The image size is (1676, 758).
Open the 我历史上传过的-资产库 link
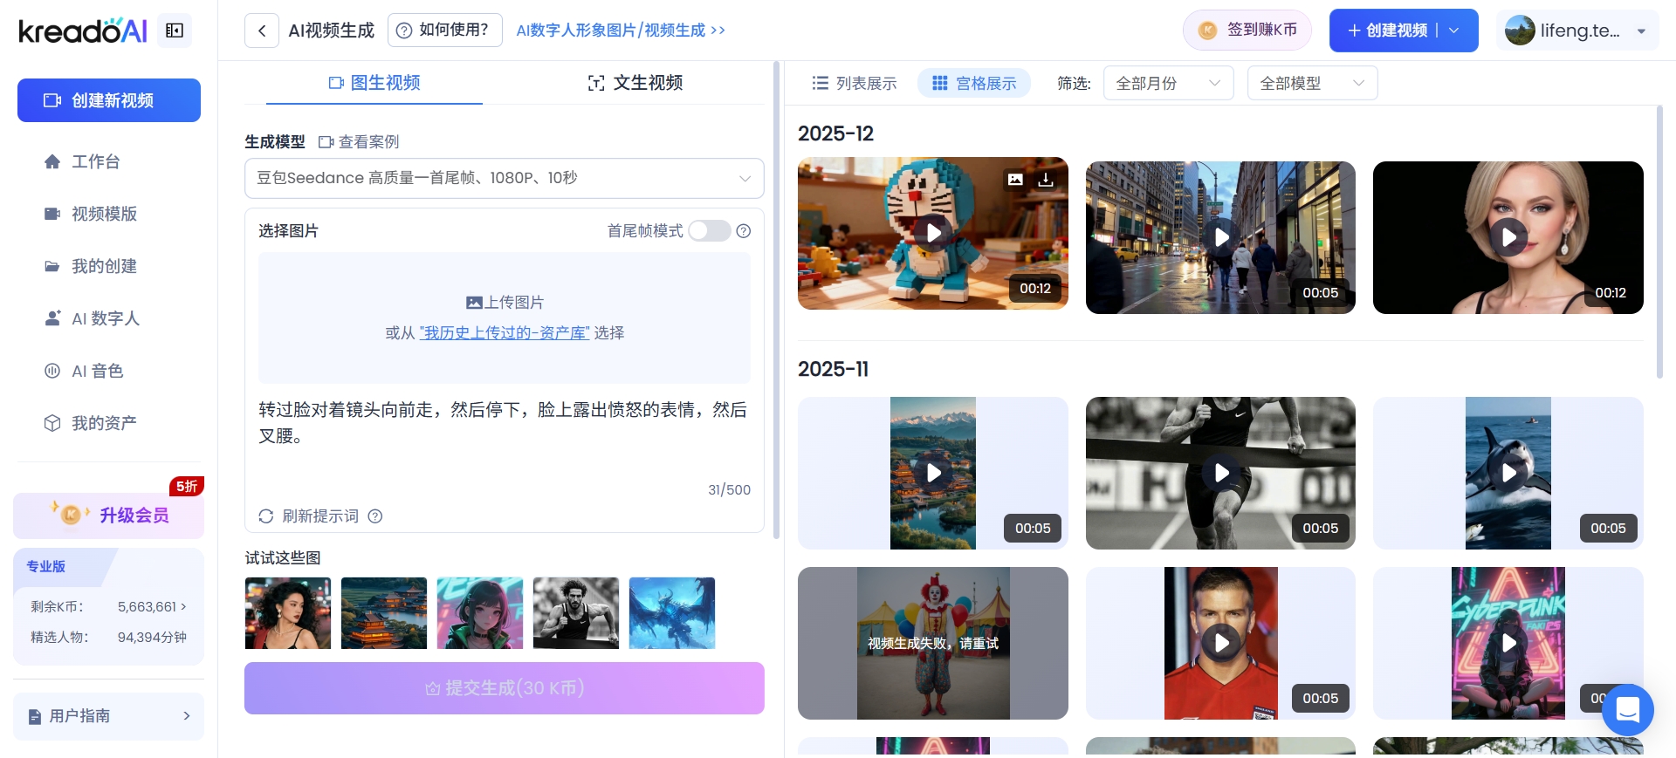coord(505,333)
